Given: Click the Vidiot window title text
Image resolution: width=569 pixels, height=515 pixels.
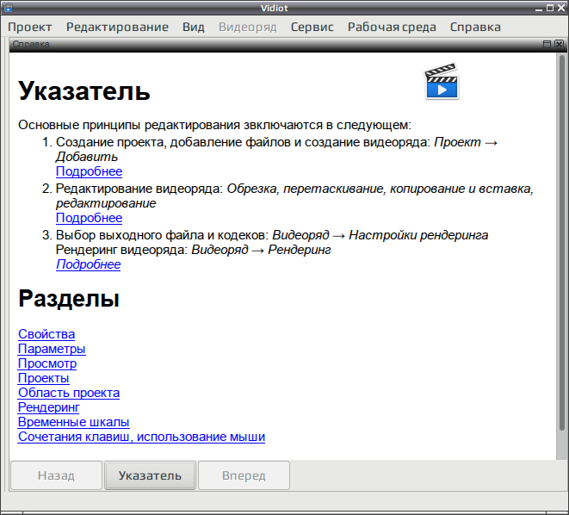Looking at the screenshot, I should [275, 8].
